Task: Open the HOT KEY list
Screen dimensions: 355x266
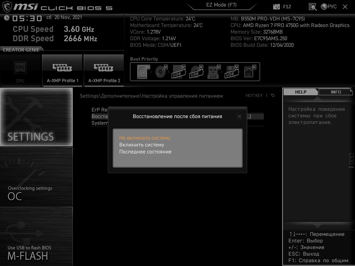Action: coord(254,96)
